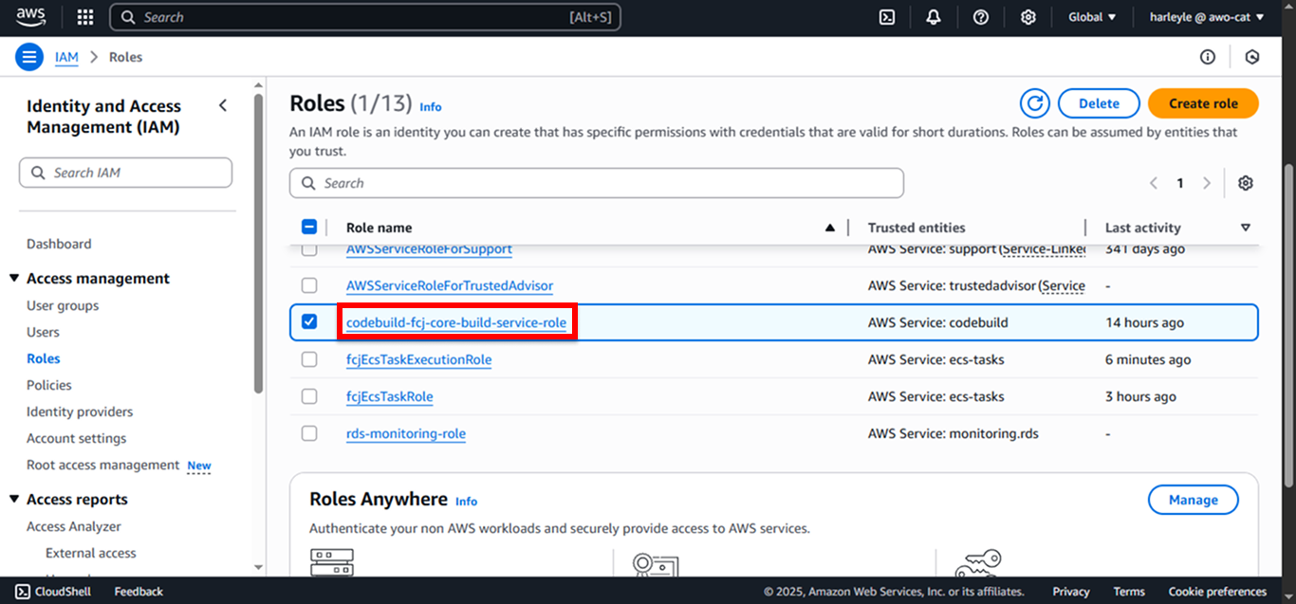Open fcjEcsTaskExecutionRole link

[x=418, y=359]
